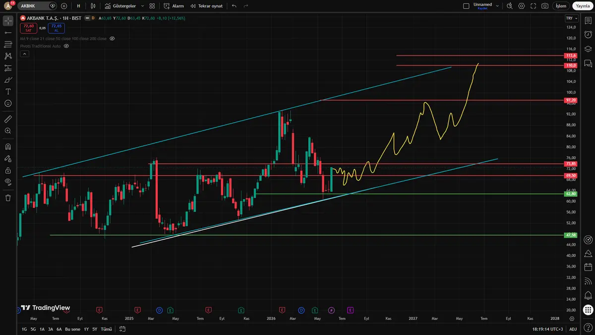Screen dimensions: 595x335
Task: Expand the favorite indicators chevron
Action: click(143, 6)
